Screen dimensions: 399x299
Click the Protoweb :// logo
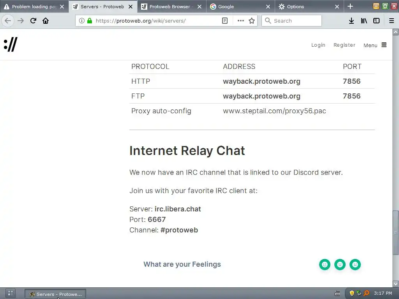[11, 44]
